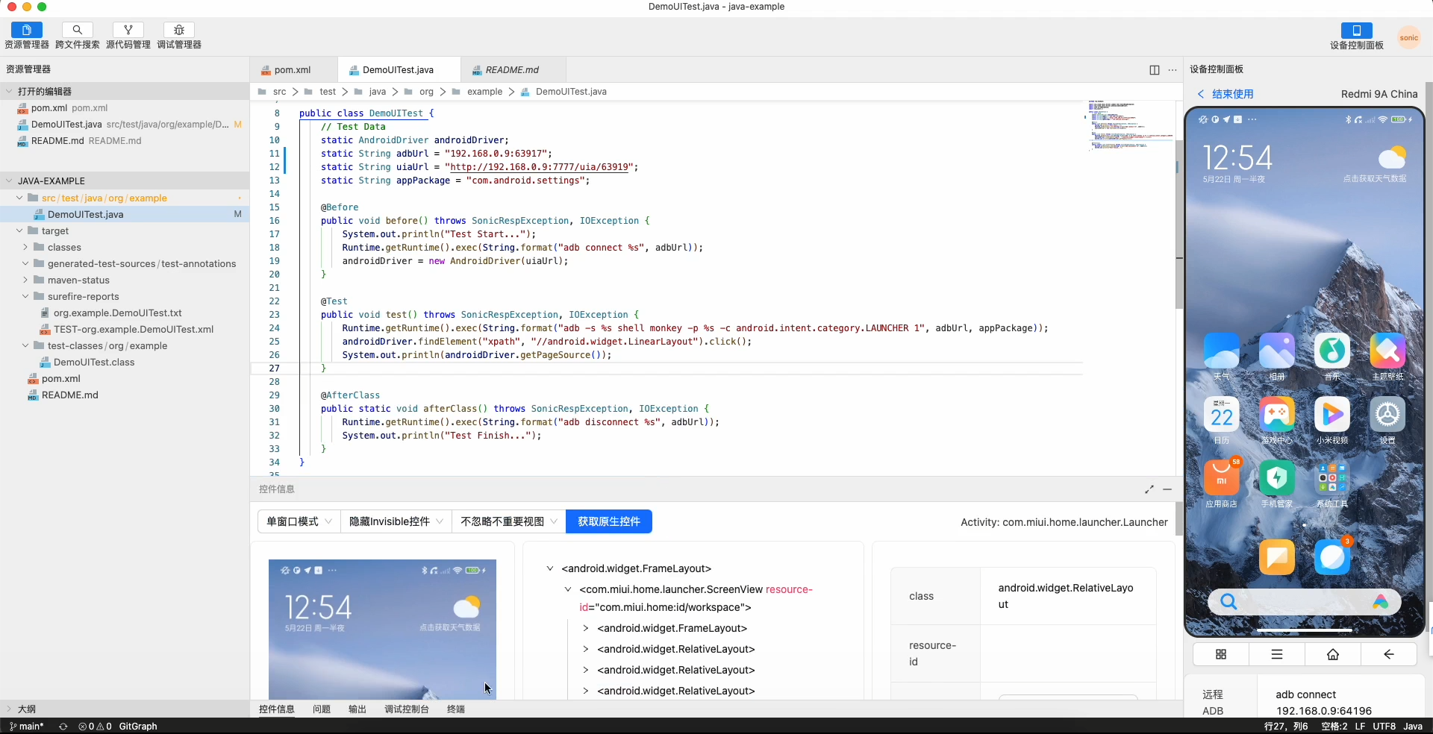Expand the 大纲 outline section

pyautogui.click(x=9, y=709)
